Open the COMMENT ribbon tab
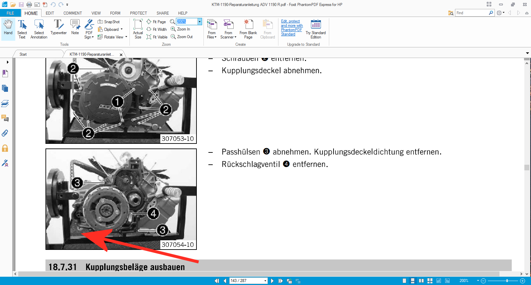 point(72,13)
